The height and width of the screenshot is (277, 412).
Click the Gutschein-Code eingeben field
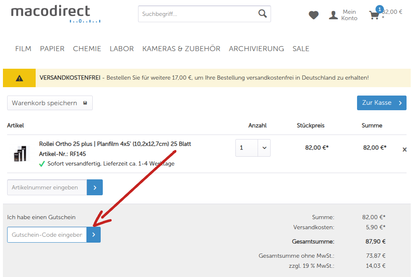(46, 235)
